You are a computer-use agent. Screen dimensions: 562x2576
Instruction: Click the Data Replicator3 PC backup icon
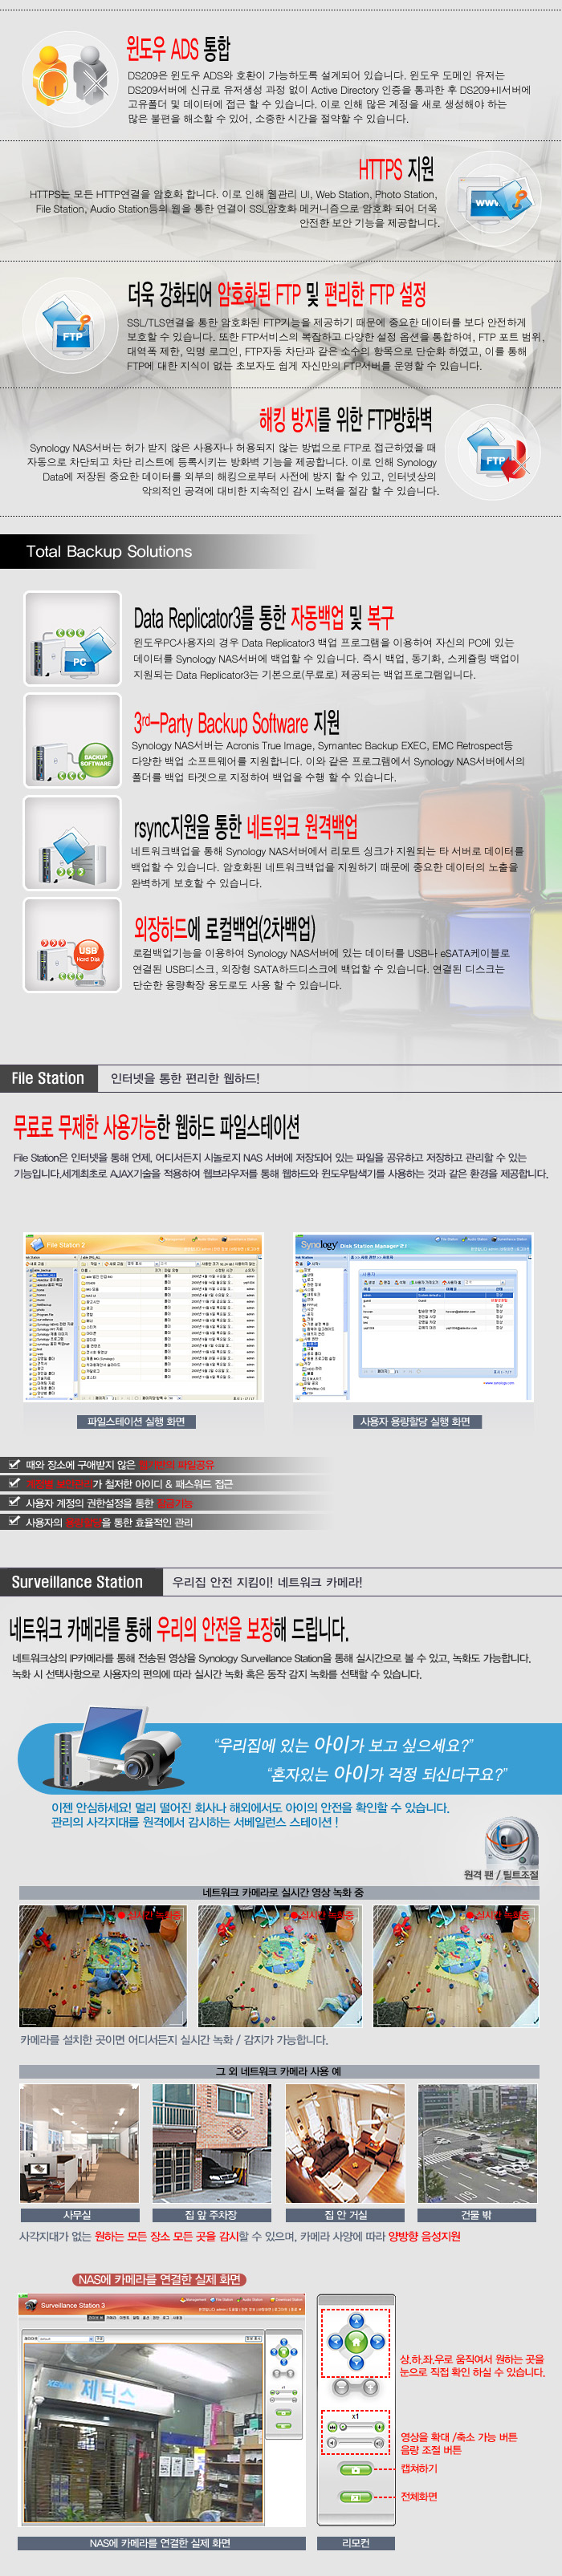coord(72,638)
